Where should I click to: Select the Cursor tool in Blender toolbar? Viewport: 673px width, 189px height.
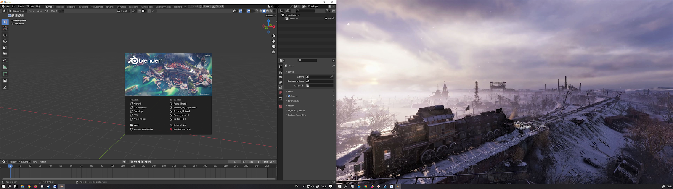[5, 28]
